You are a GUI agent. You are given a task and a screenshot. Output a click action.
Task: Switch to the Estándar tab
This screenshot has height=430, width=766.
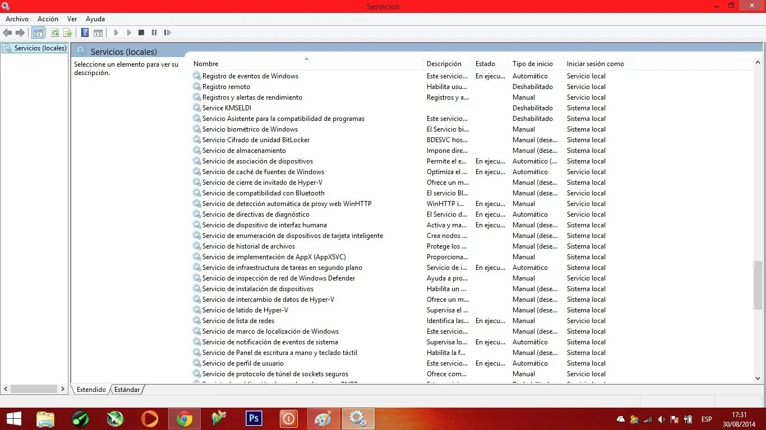(127, 390)
